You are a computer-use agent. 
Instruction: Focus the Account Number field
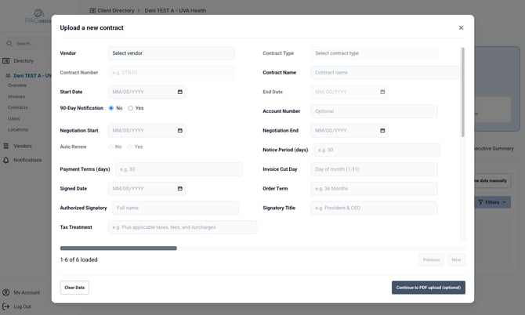pos(374,111)
